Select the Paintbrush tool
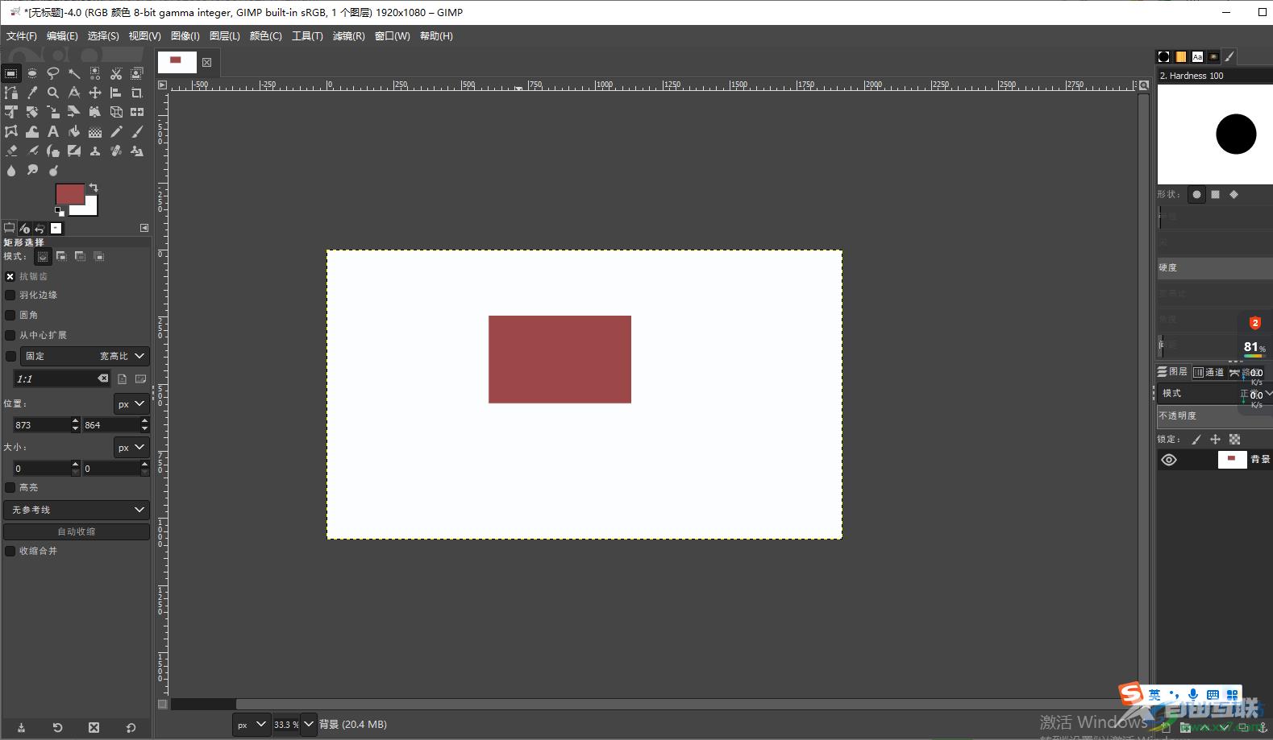 (x=137, y=131)
